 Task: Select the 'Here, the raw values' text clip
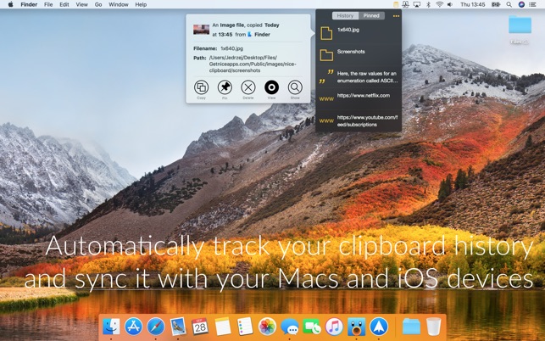coord(359,77)
